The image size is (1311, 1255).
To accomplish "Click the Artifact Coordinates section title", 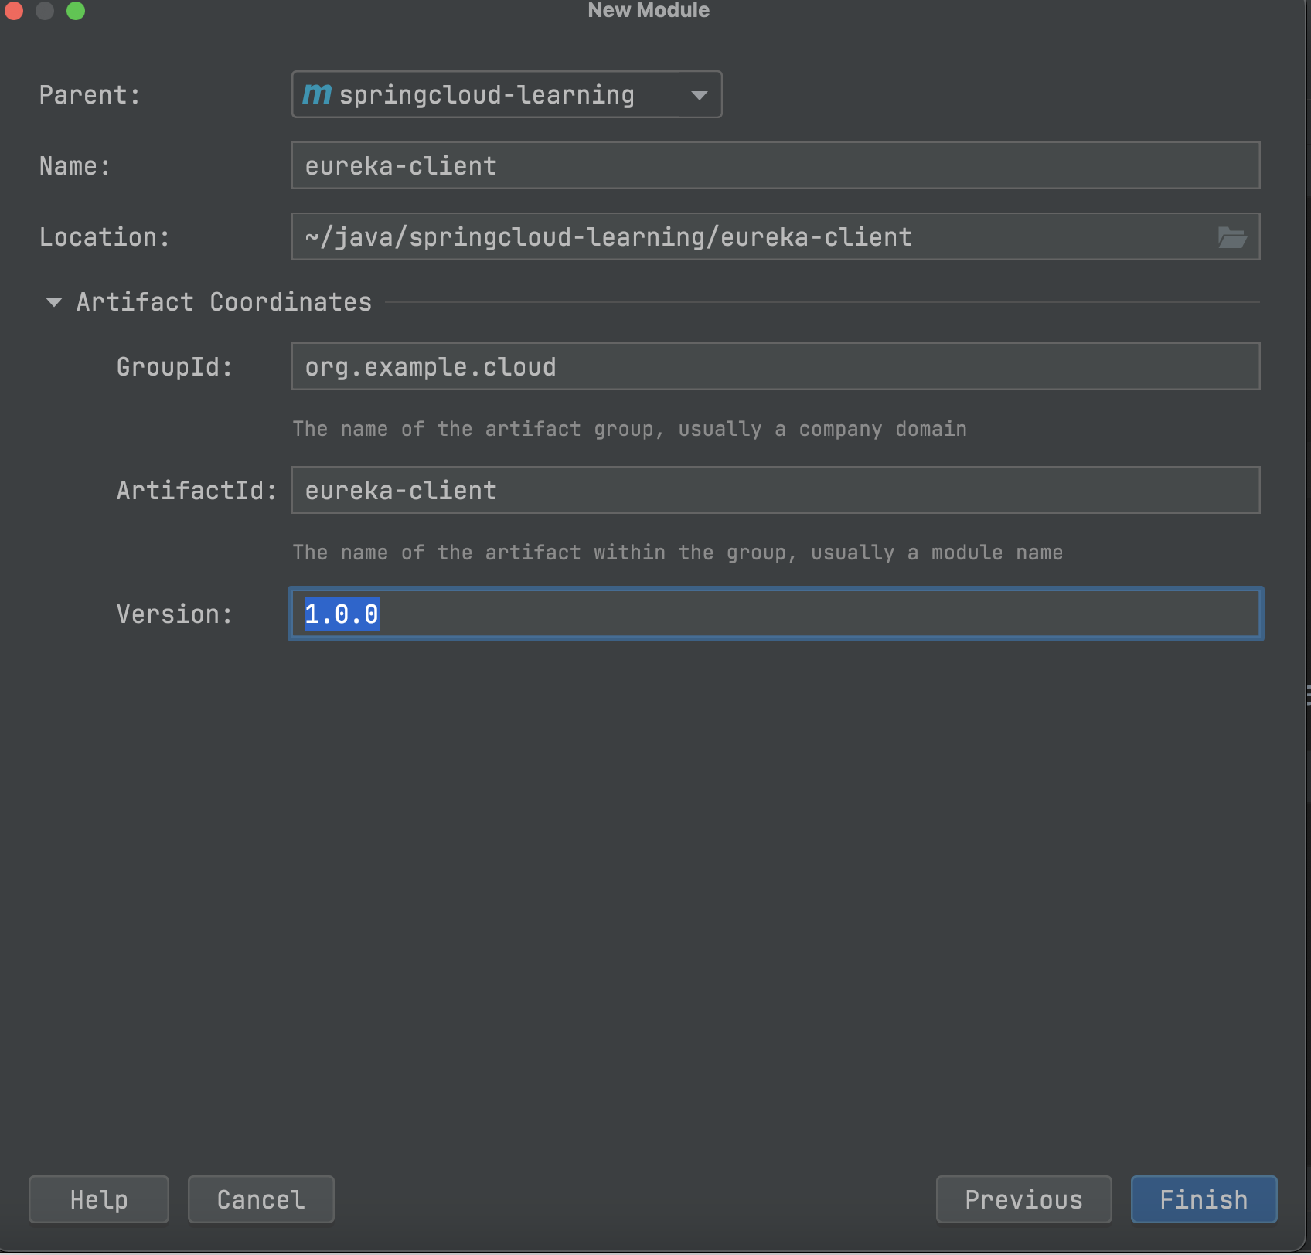I will point(223,302).
